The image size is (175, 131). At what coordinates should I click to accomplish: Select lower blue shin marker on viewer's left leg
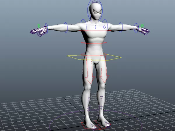(x=88, y=109)
